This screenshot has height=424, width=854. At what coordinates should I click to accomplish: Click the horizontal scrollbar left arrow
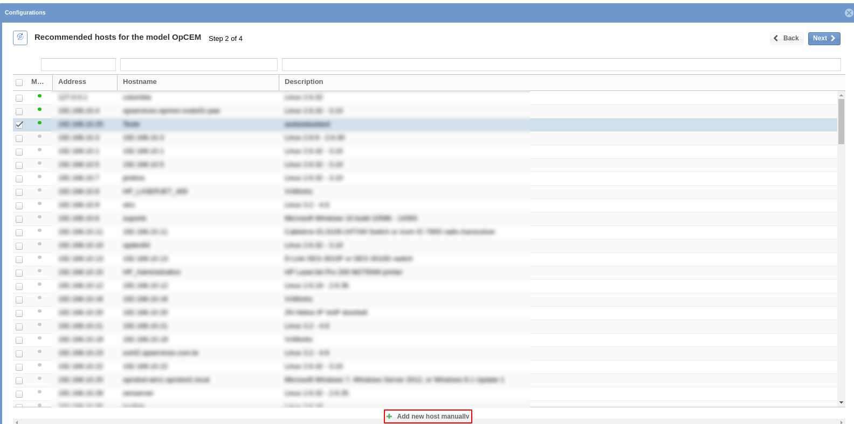(16, 422)
